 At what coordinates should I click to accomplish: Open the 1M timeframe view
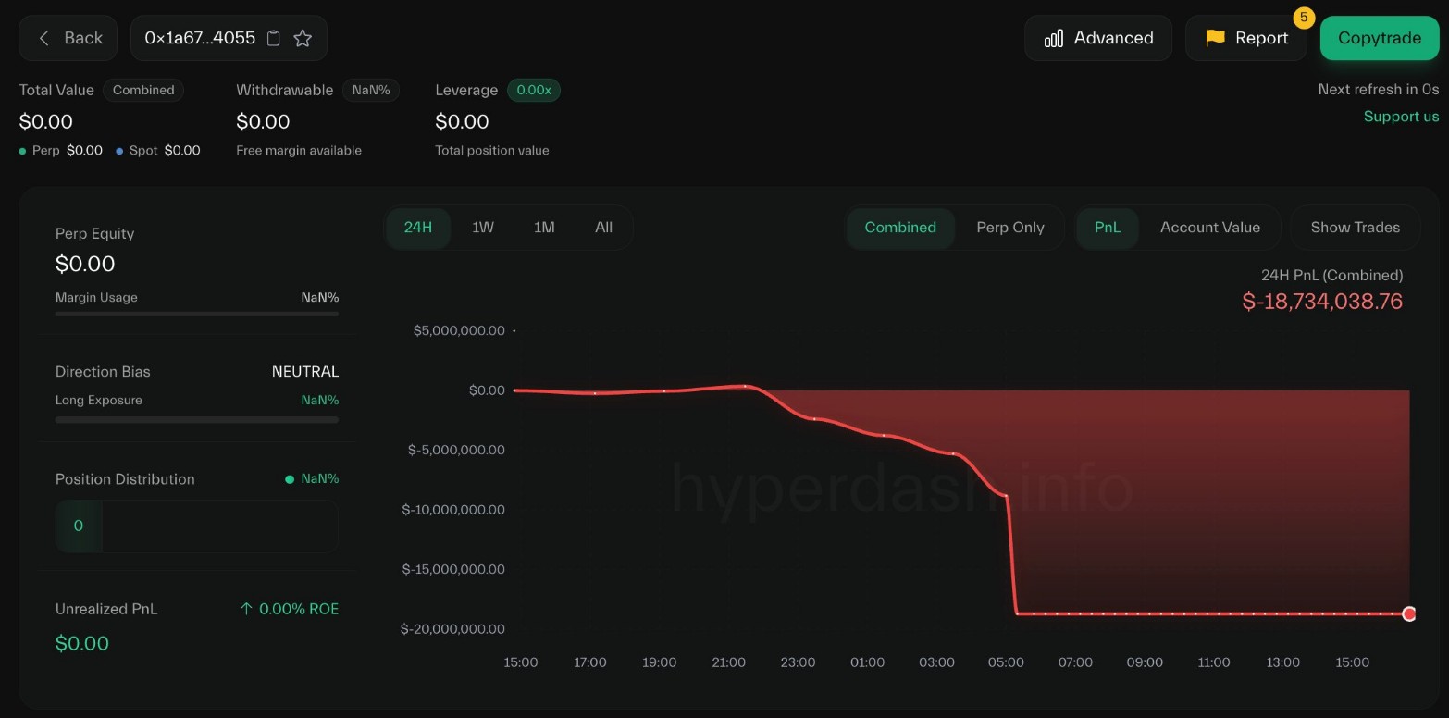pos(543,227)
